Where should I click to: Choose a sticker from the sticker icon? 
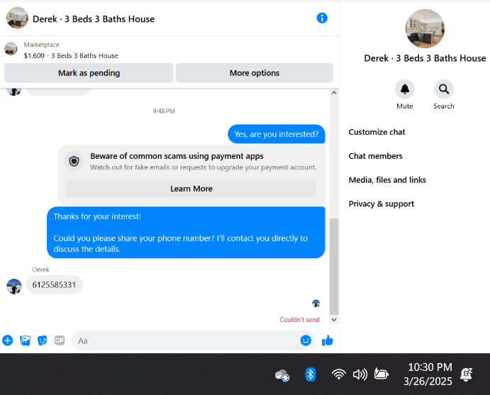click(42, 340)
